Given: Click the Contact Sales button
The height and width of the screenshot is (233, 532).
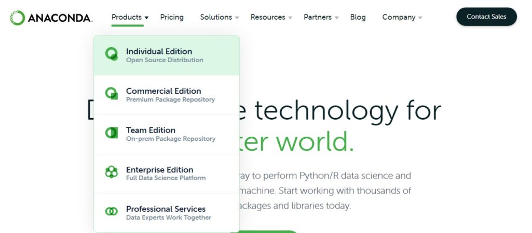Looking at the screenshot, I should pos(486,17).
